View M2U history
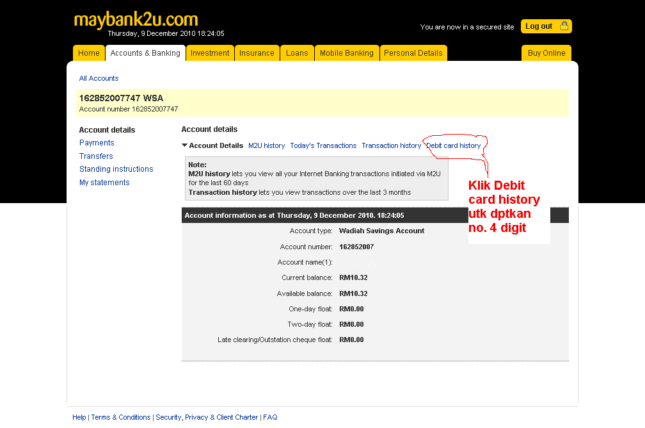The image size is (645, 428). [x=267, y=145]
